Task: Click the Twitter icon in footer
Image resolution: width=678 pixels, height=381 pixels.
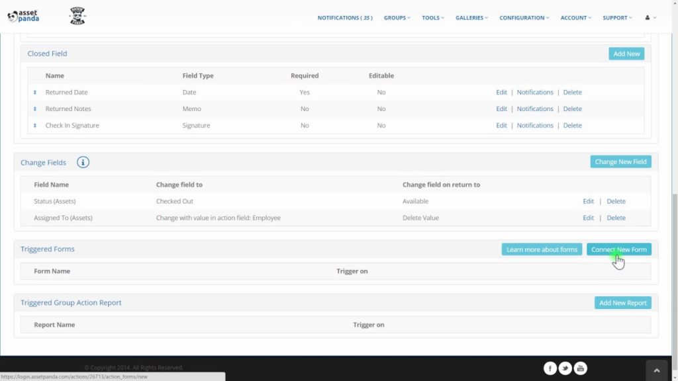Action: [x=565, y=368]
